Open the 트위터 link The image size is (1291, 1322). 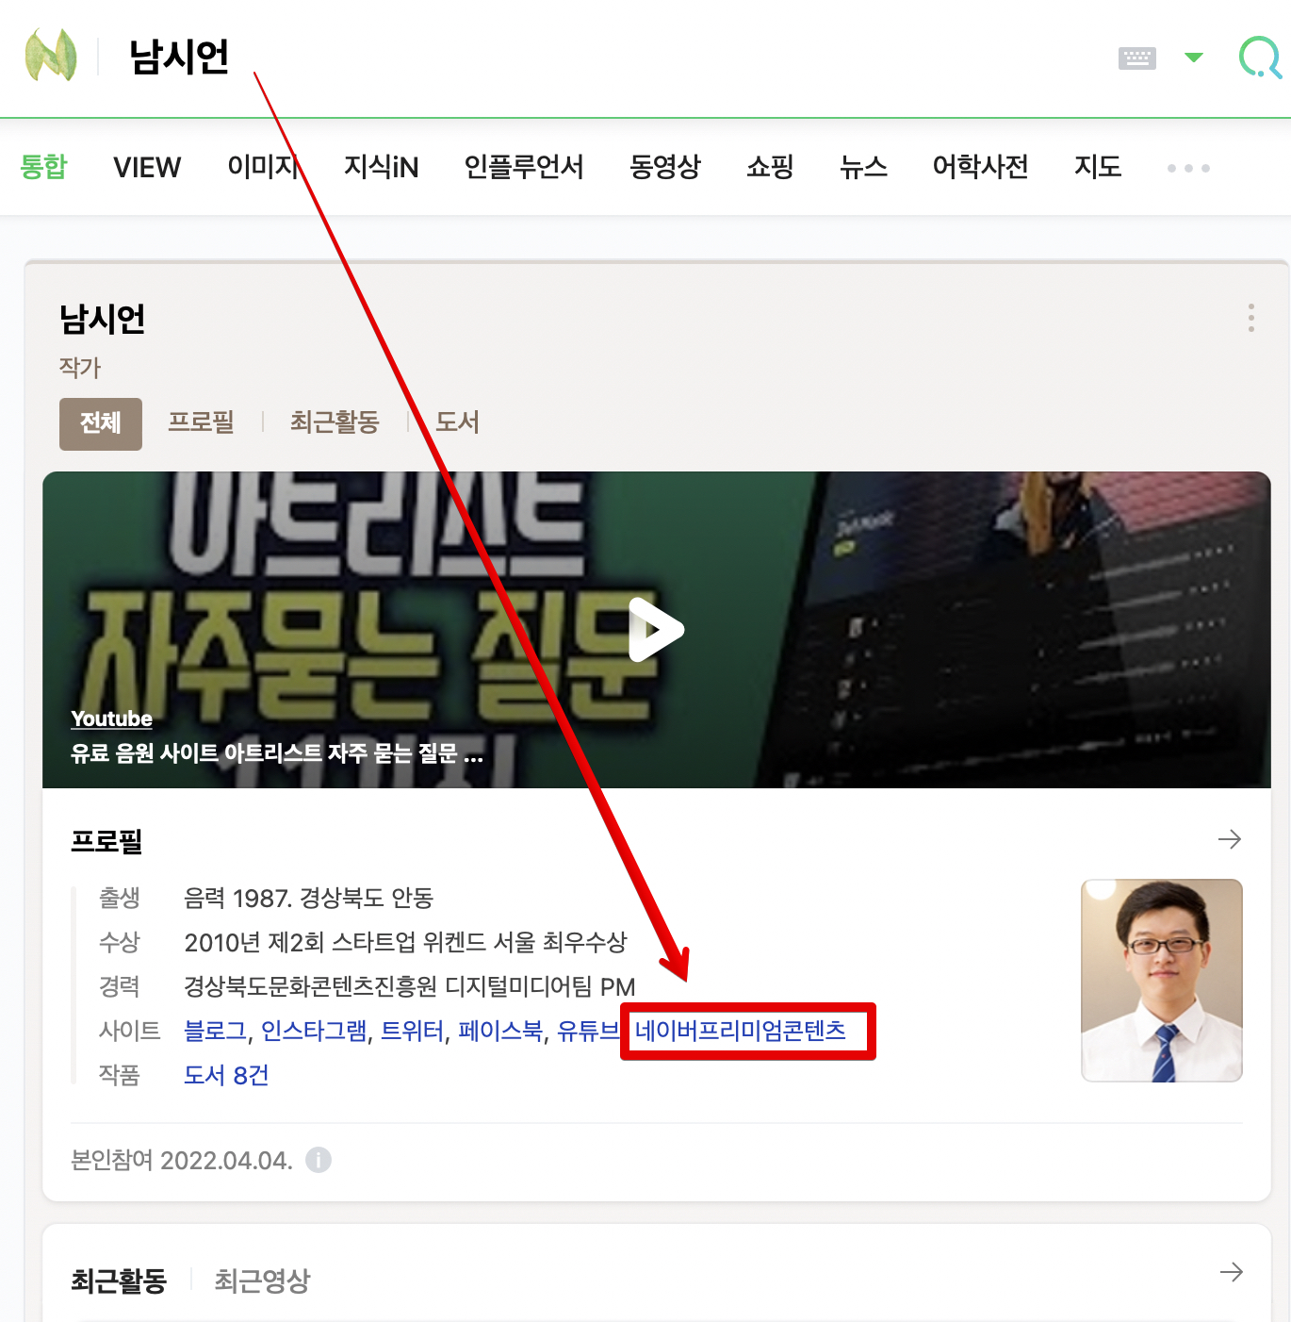[412, 1031]
